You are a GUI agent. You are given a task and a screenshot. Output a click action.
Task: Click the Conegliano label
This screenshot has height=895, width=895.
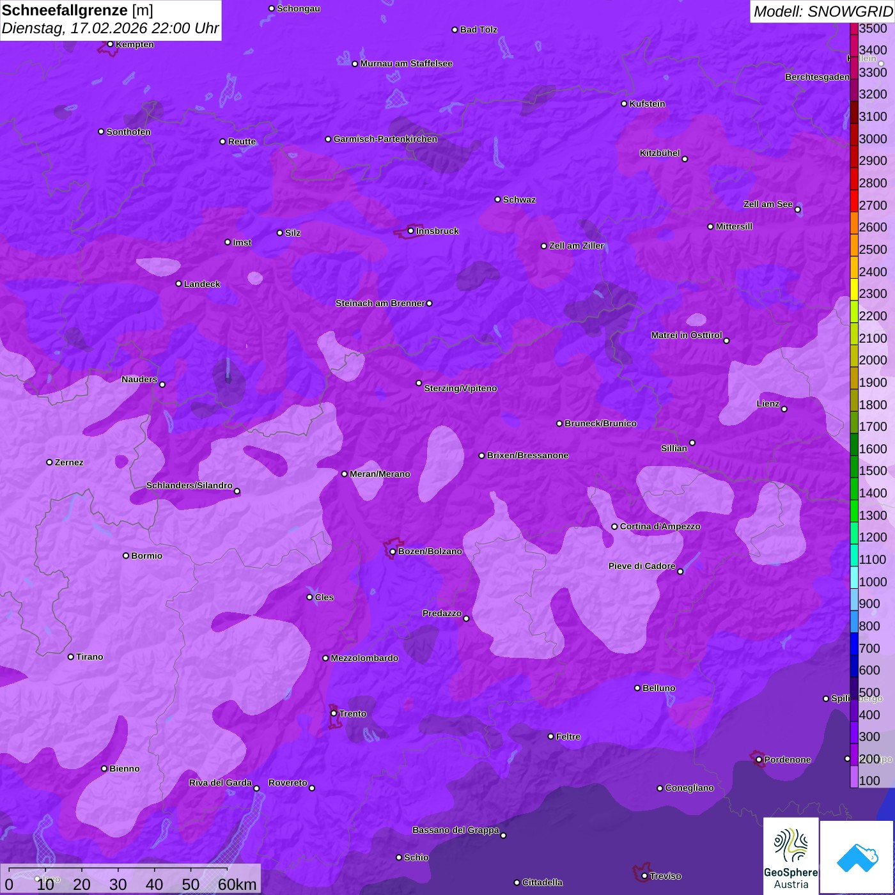pos(689,788)
